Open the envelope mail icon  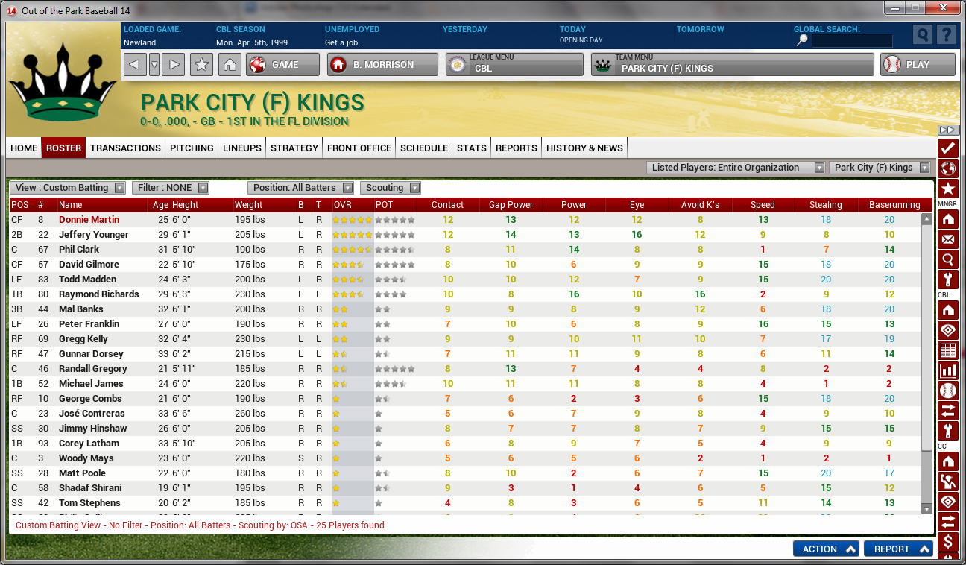tap(947, 239)
